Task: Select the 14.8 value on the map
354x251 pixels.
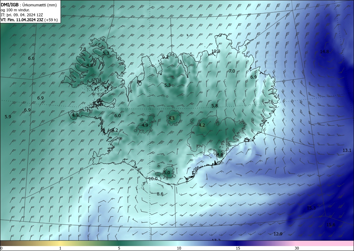Action: tap(324, 52)
